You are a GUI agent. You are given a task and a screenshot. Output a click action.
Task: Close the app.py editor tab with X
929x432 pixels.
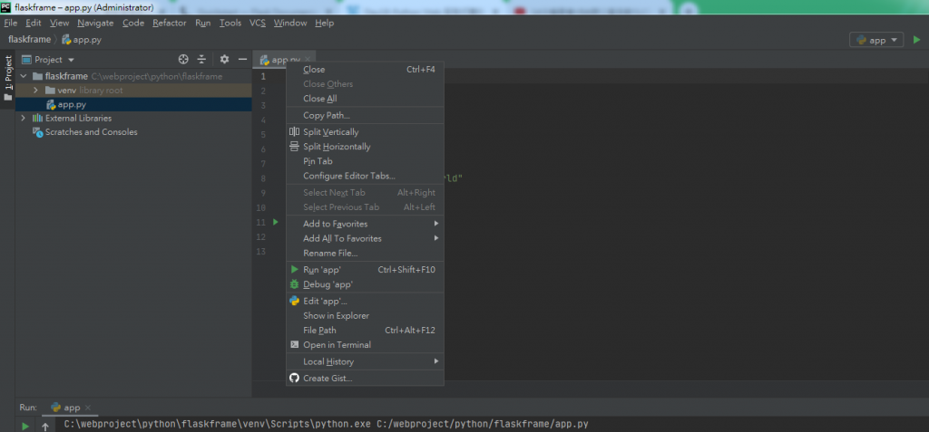click(x=307, y=60)
